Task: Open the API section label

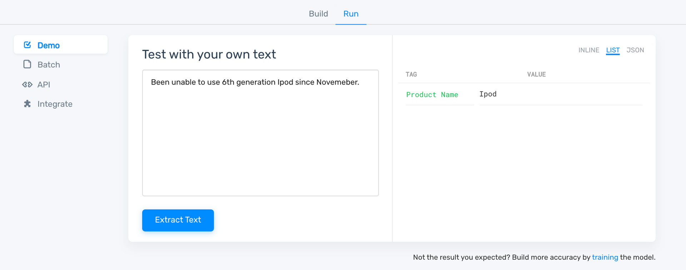Action: (x=44, y=85)
